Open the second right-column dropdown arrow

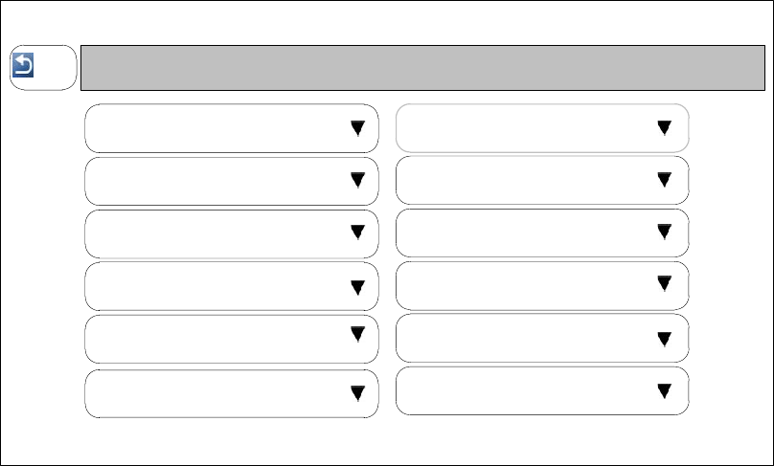coord(665,179)
